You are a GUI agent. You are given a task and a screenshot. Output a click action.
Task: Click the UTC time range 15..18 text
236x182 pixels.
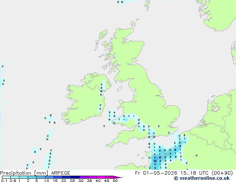click(188, 173)
